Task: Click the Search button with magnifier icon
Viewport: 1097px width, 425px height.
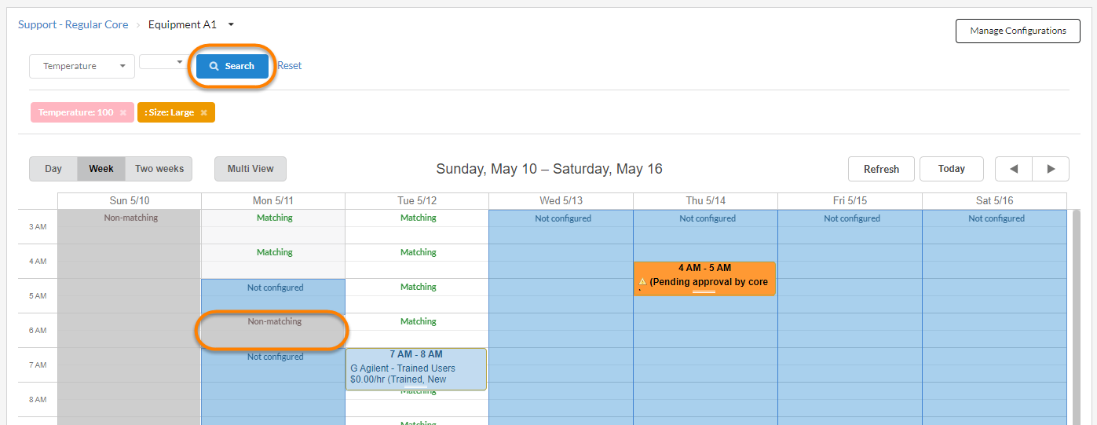Action: click(232, 67)
